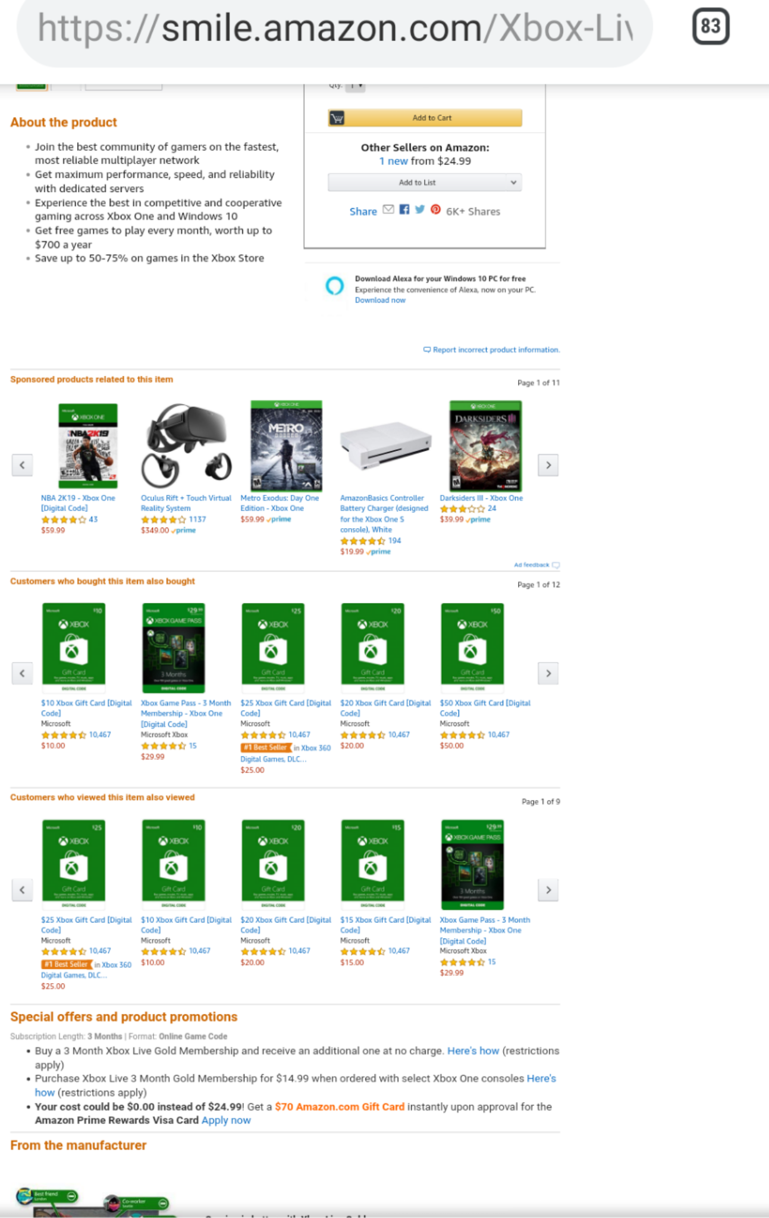Open the browser tab switcher showing 83
The height and width of the screenshot is (1218, 769).
(x=710, y=27)
